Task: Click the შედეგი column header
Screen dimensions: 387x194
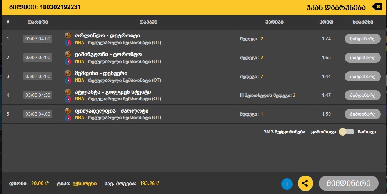Action: click(x=274, y=22)
